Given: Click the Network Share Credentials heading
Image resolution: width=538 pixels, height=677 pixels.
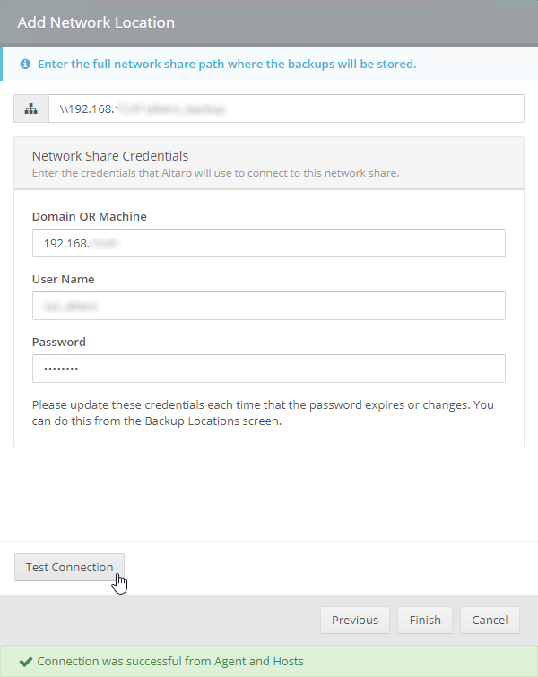Looking at the screenshot, I should (110, 156).
